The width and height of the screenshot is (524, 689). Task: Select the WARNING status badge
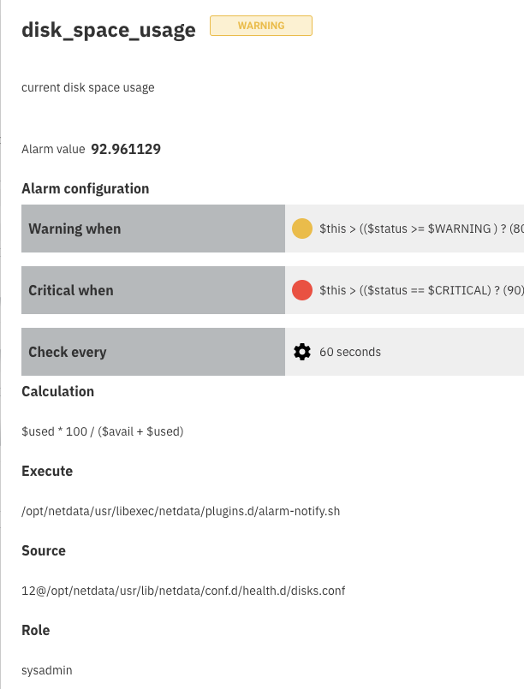coord(260,25)
